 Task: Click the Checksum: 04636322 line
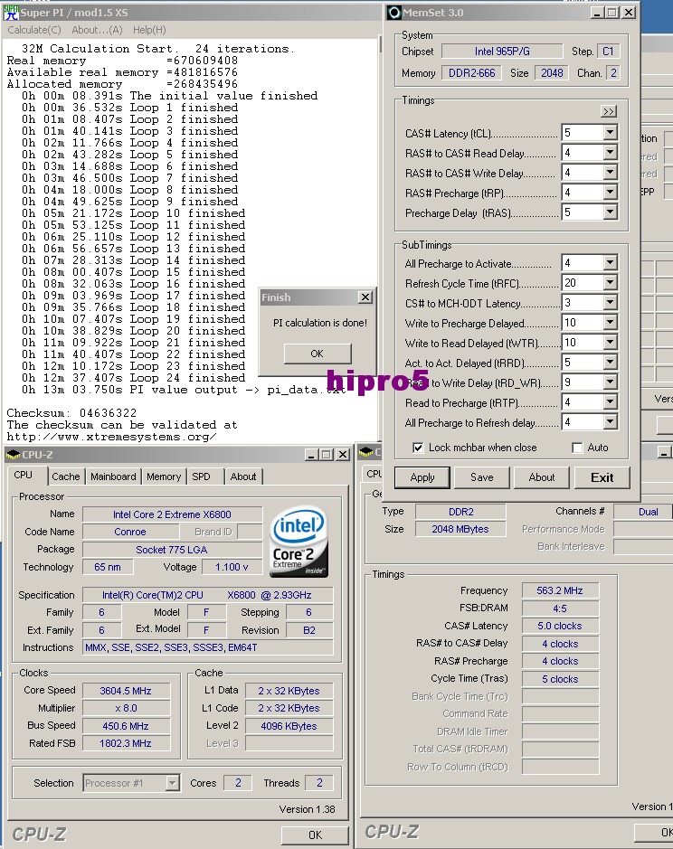71,413
